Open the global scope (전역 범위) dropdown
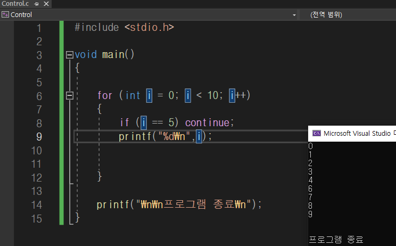Viewport: 396px width, 246px height. pos(326,15)
